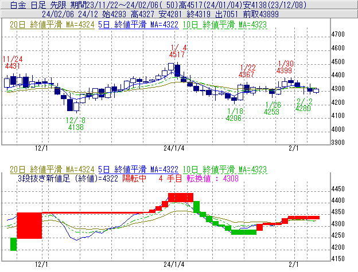Click the 3段抜き新値足 (終値)=4322 label
Image resolution: width=358 pixels, height=272 pixels.
click(68, 178)
